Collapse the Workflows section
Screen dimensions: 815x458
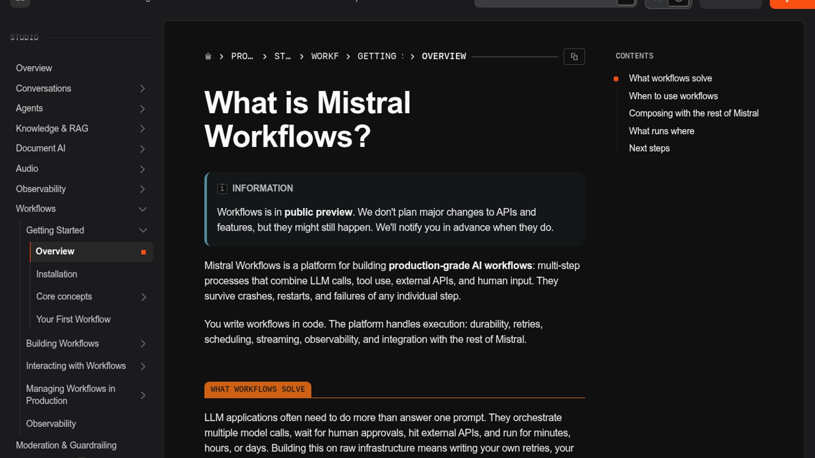point(143,209)
